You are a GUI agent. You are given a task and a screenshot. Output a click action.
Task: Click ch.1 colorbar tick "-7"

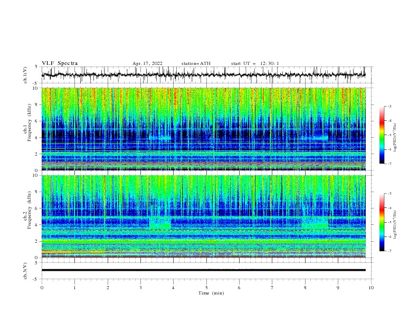click(x=389, y=164)
